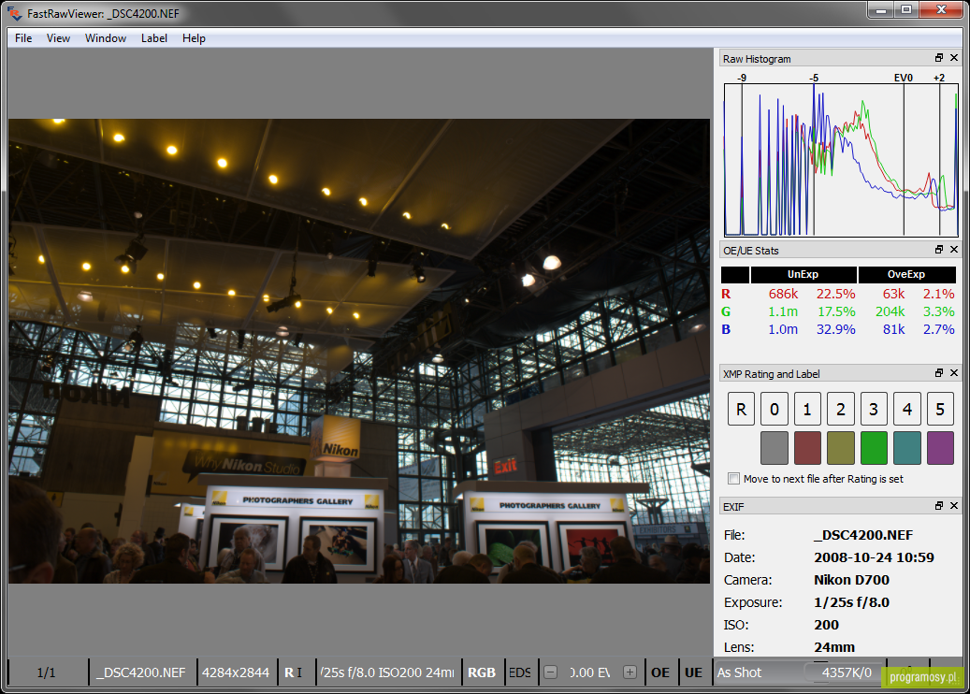
Task: Click the EXIF Lens value 24mm
Action: [834, 647]
